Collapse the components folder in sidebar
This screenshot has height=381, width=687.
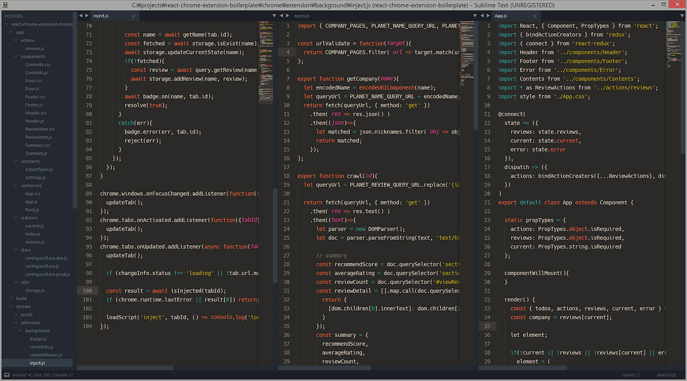coord(33,56)
